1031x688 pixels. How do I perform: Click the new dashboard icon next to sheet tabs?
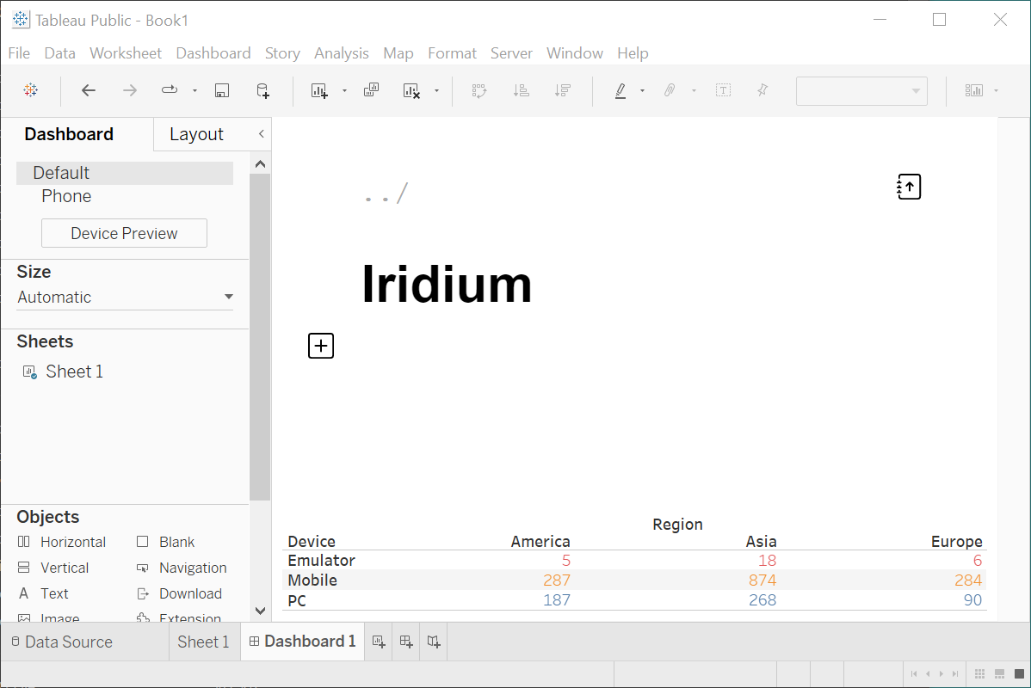coord(405,642)
